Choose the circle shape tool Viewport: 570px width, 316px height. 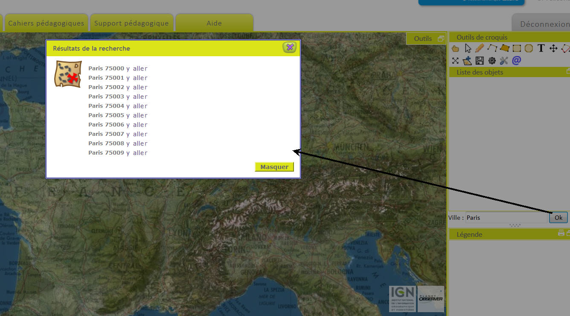(x=529, y=49)
